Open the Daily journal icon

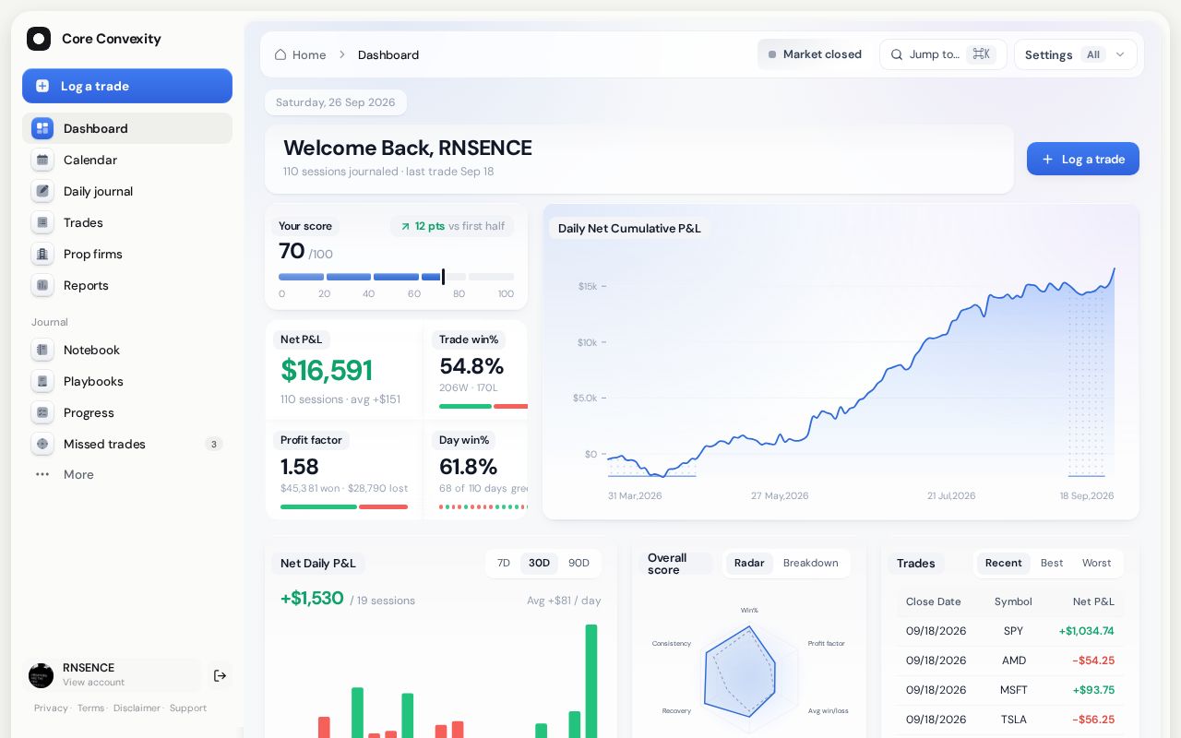tap(42, 191)
